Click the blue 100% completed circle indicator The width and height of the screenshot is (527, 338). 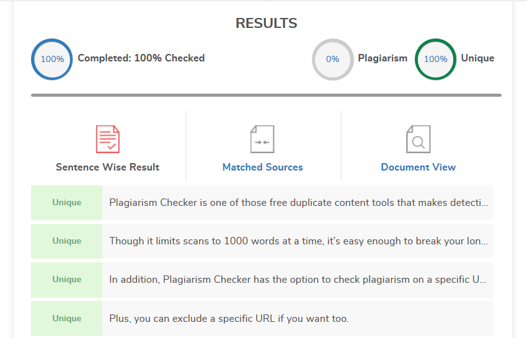pyautogui.click(x=52, y=59)
